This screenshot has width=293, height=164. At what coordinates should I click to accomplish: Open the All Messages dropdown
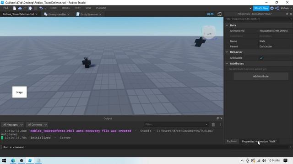click(12, 124)
